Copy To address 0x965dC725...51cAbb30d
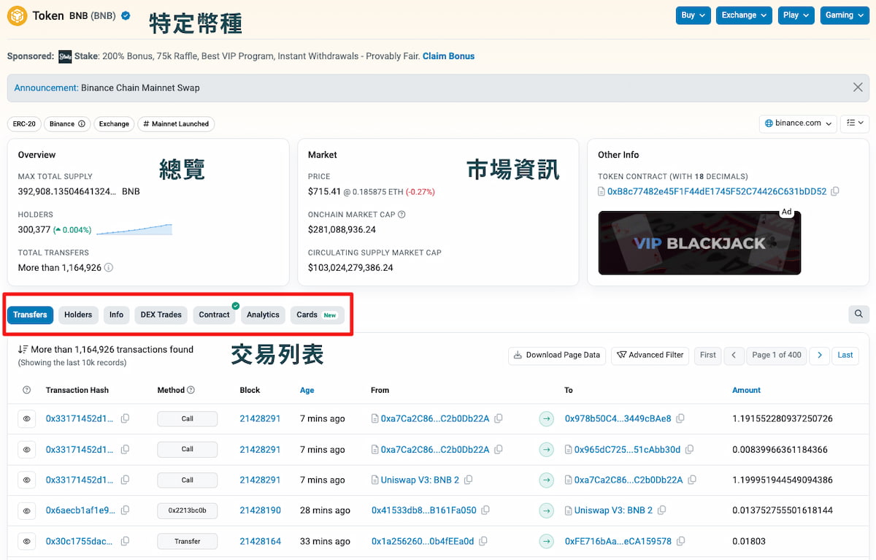This screenshot has height=560, width=876. [x=690, y=450]
